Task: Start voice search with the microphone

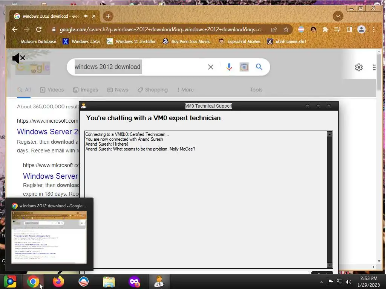Action: pos(229,67)
